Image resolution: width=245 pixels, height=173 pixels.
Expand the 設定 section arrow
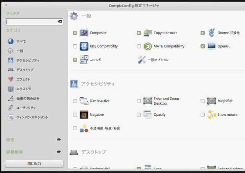point(59,139)
